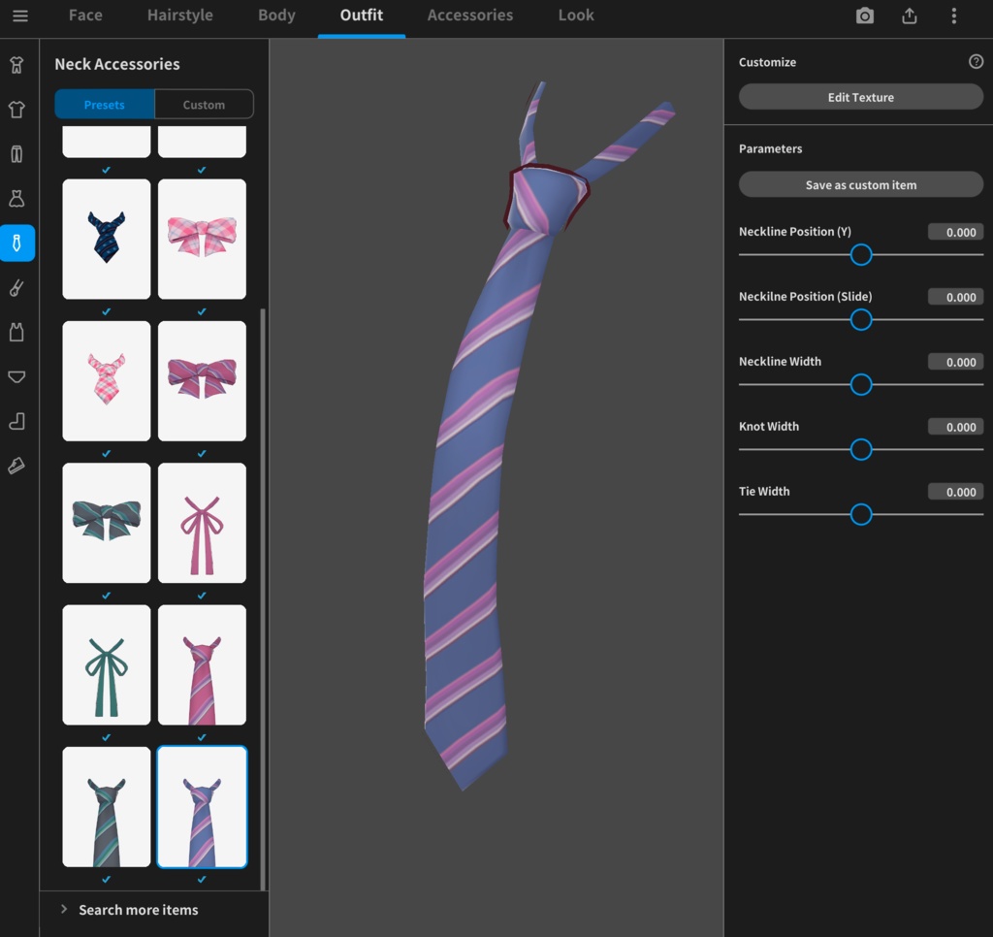Screen dimensions: 993x937
Task: Click the Edit Texture button
Action: pyautogui.click(x=860, y=97)
